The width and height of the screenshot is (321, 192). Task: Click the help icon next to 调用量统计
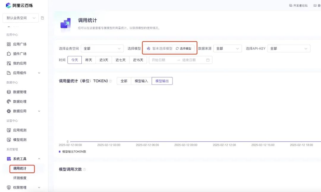point(111,81)
